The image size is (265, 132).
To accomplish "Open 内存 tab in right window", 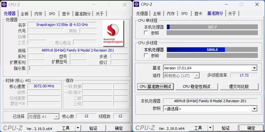I will [x=171, y=14].
